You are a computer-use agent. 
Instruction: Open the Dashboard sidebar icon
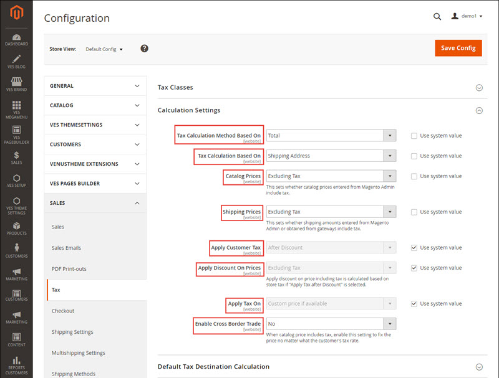(16, 38)
